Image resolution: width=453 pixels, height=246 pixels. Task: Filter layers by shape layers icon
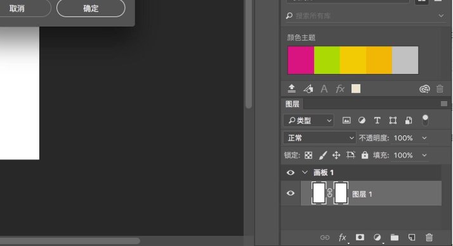click(x=393, y=120)
